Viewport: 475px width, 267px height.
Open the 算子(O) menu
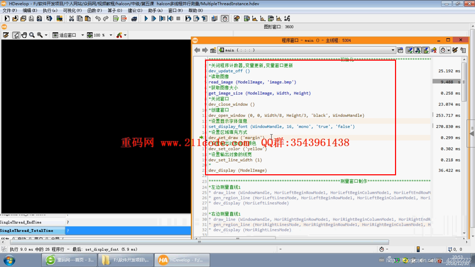click(x=115, y=10)
